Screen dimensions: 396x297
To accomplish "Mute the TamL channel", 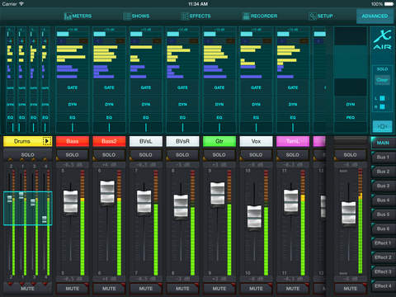I will point(293,289).
